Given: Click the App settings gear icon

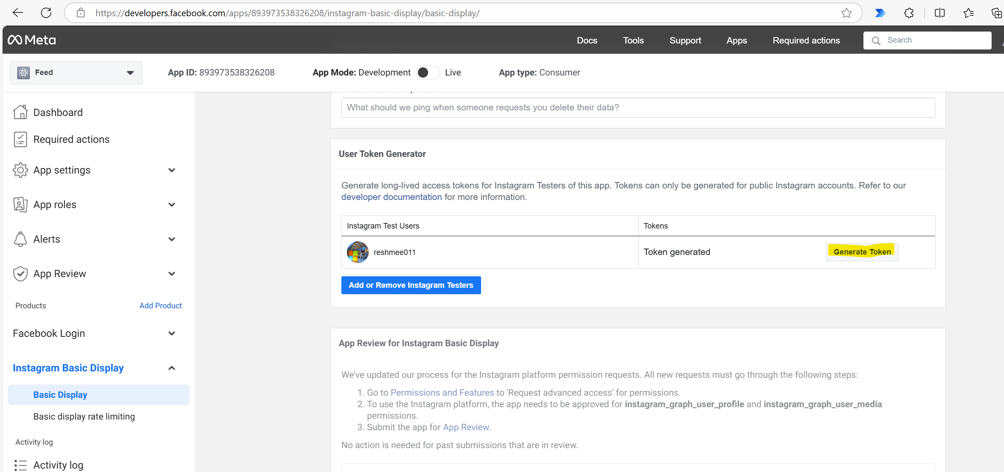Looking at the screenshot, I should click(x=21, y=170).
